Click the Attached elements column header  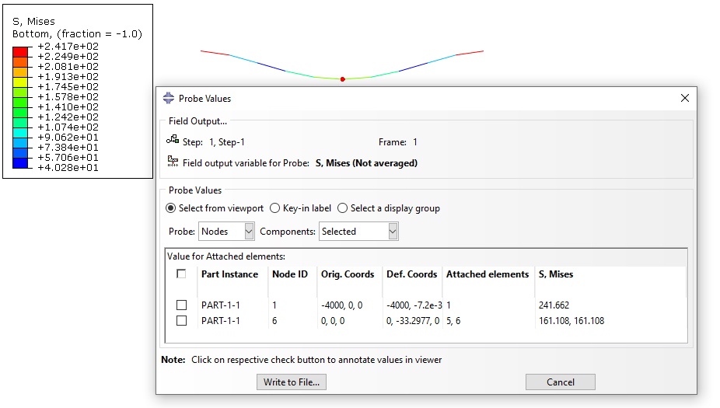click(x=488, y=274)
